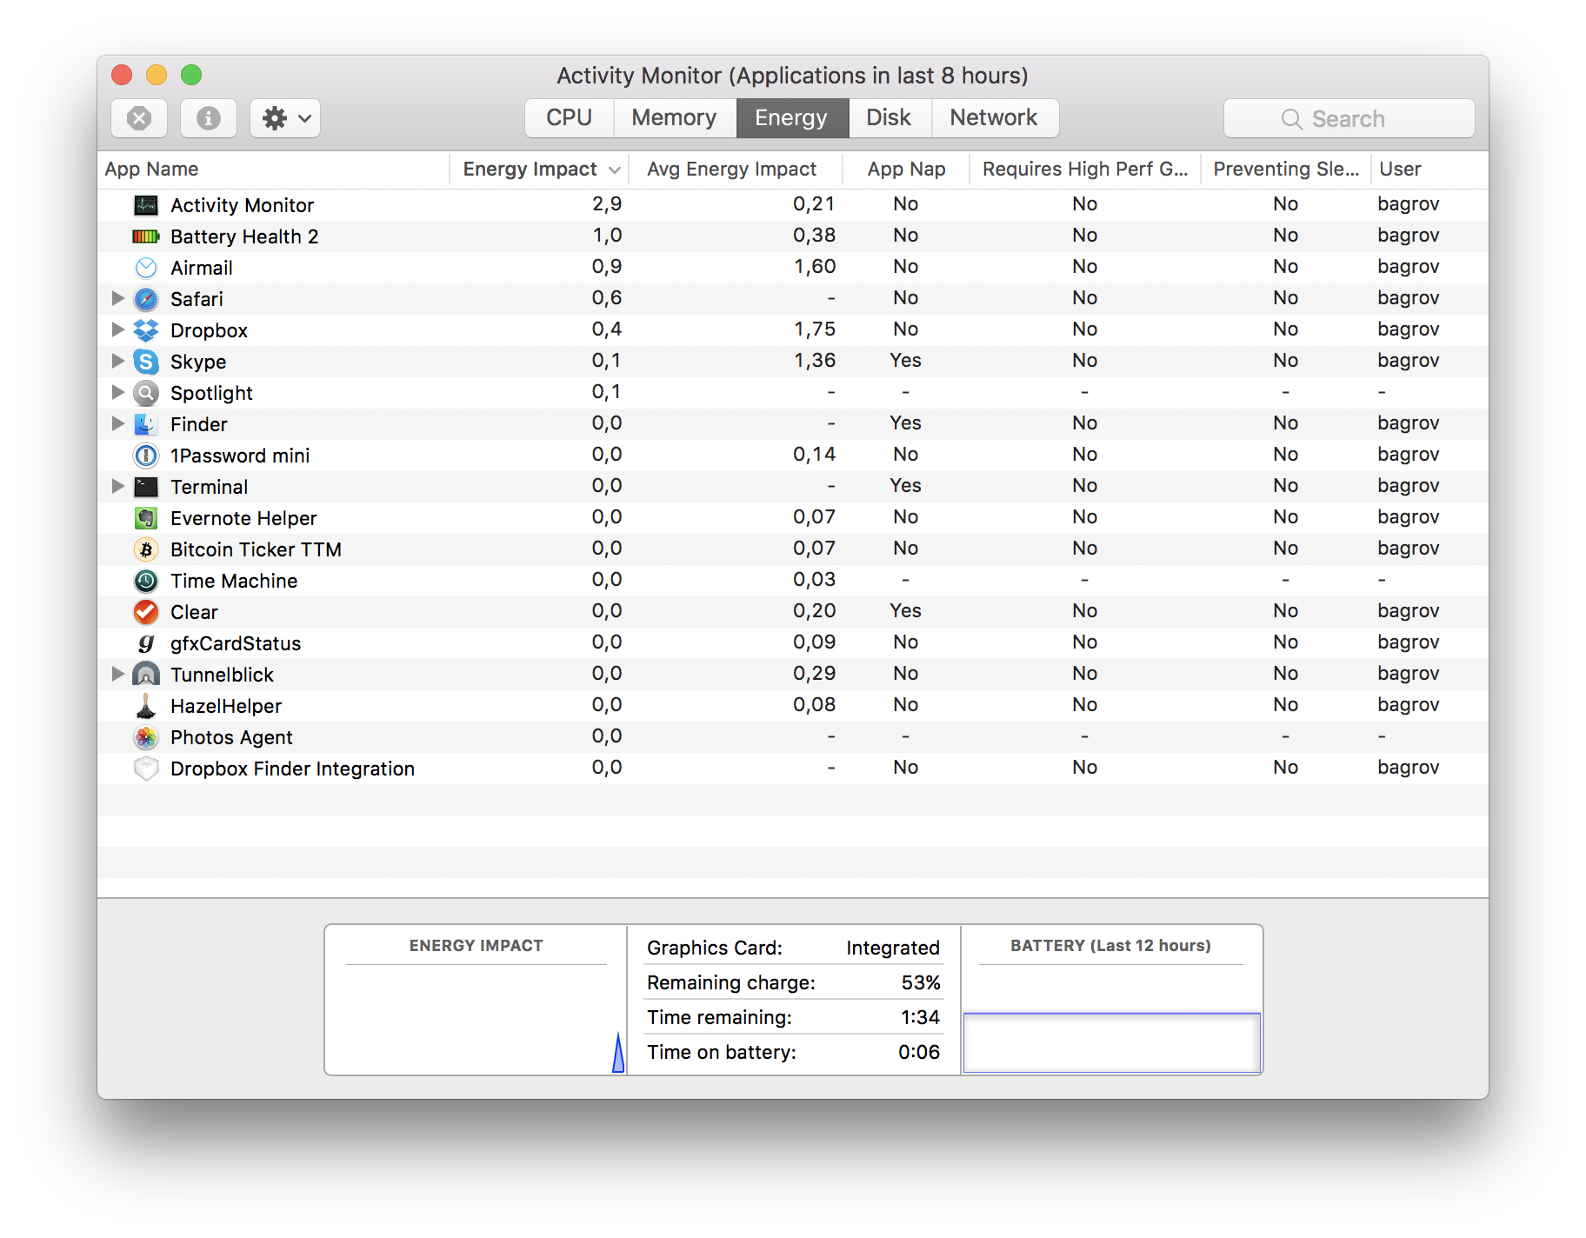Expand the Dropbox process group
Image resolution: width=1586 pixels, height=1238 pixels.
pos(118,329)
